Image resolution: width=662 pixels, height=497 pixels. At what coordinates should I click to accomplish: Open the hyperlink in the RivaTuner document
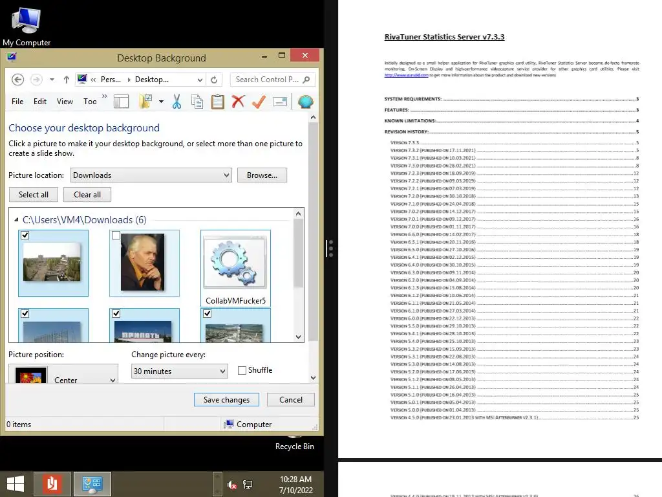pos(406,75)
